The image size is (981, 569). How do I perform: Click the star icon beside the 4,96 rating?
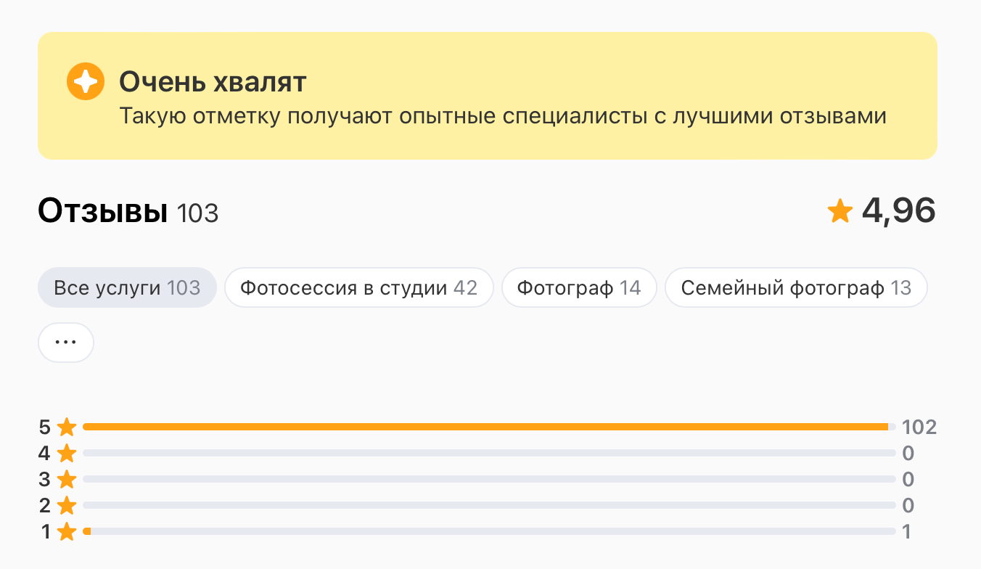point(840,211)
